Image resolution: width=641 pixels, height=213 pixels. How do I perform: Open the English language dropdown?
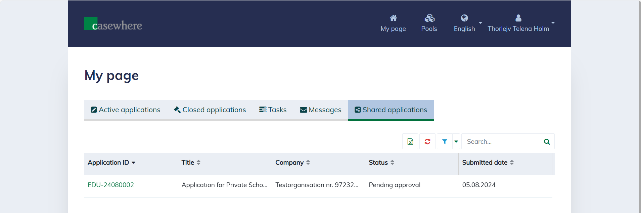tap(464, 29)
